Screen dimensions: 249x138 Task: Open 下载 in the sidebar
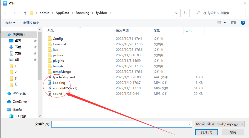pos(18,47)
